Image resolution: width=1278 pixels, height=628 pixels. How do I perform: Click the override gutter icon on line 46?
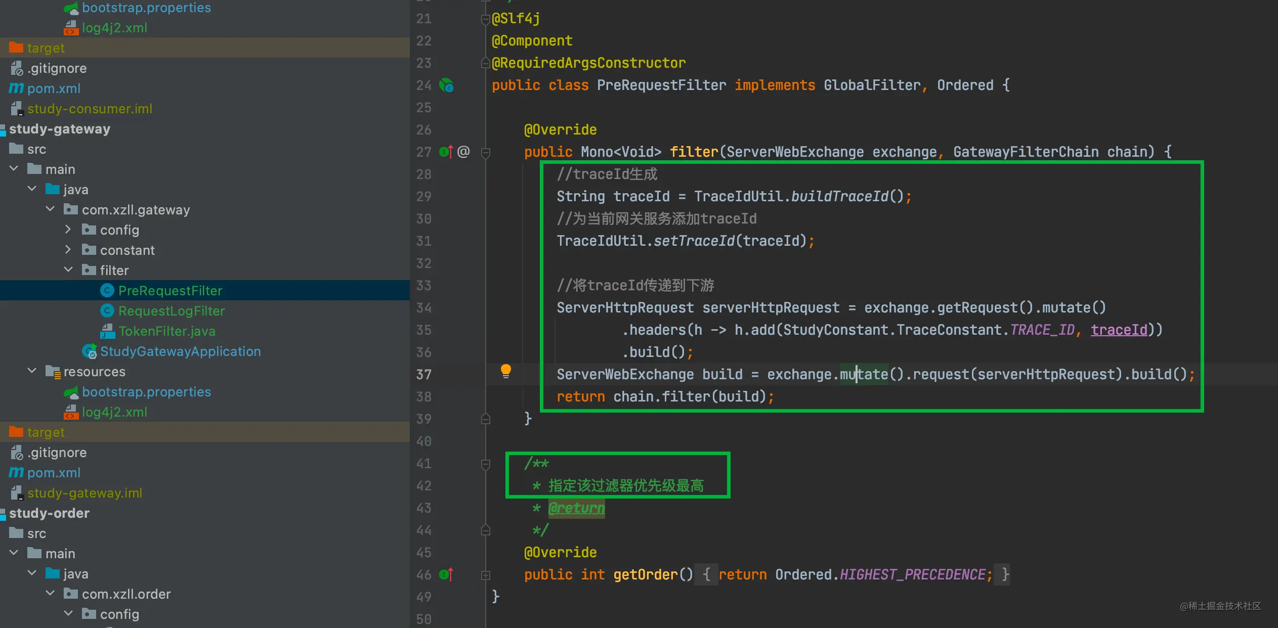point(446,574)
